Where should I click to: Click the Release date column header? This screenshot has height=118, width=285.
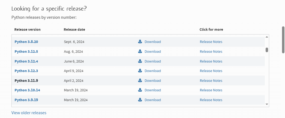(x=74, y=29)
